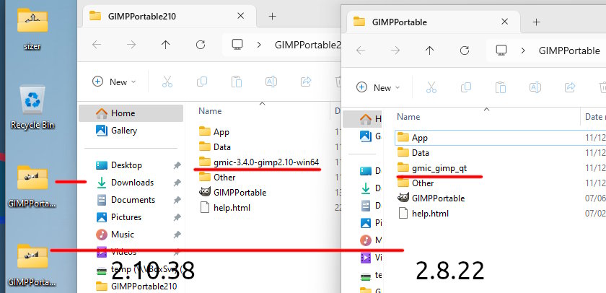Select GIMPPortable app file in 2.8.22 window
The width and height of the screenshot is (606, 293).
pyautogui.click(x=431, y=198)
